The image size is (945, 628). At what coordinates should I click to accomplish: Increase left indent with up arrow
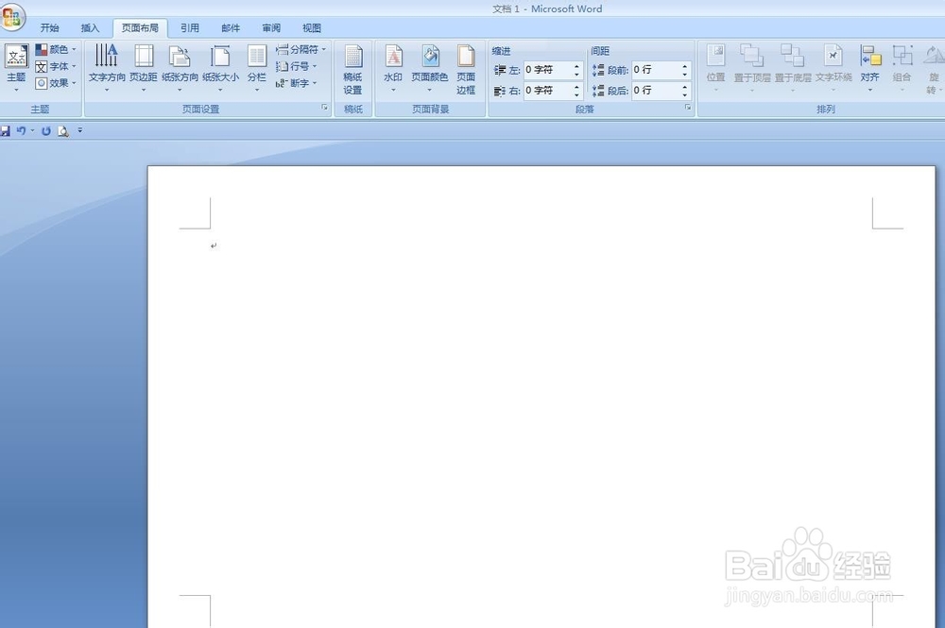pyautogui.click(x=576, y=66)
